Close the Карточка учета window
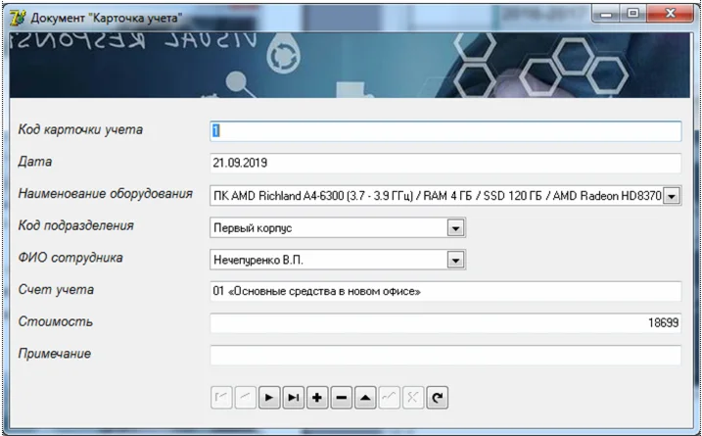The width and height of the screenshot is (702, 436). (x=670, y=14)
